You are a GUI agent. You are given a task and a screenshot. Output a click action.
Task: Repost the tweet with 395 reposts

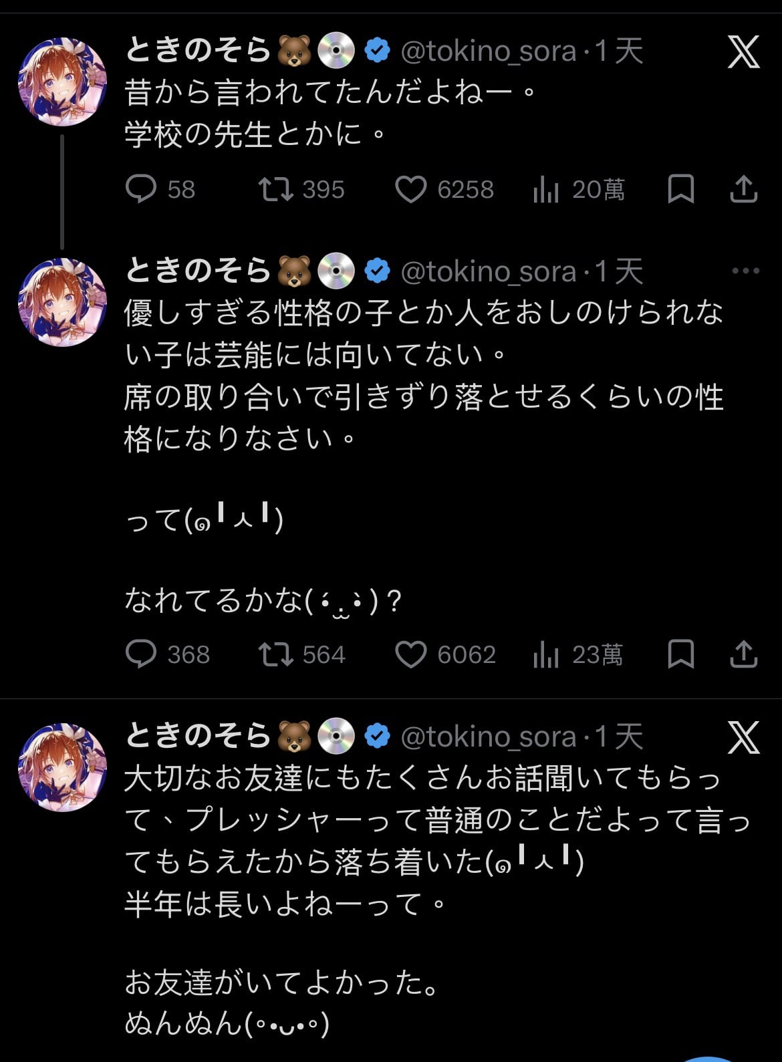(x=276, y=189)
